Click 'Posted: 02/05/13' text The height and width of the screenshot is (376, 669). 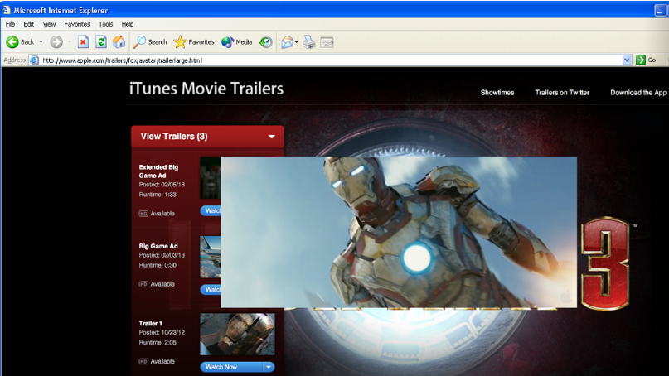[x=162, y=185]
